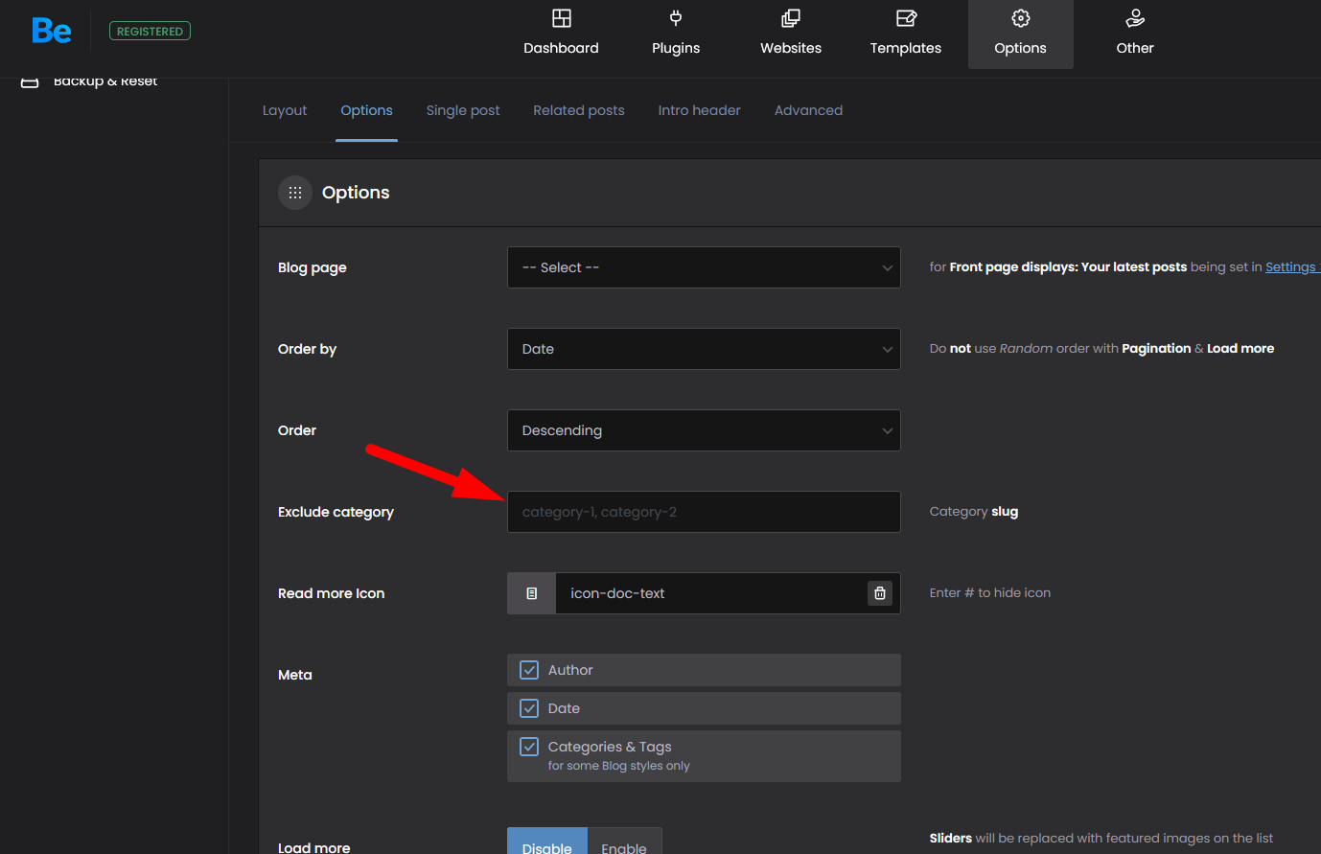1321x854 pixels.
Task: Delete the Read more icon via trash
Action: point(880,593)
